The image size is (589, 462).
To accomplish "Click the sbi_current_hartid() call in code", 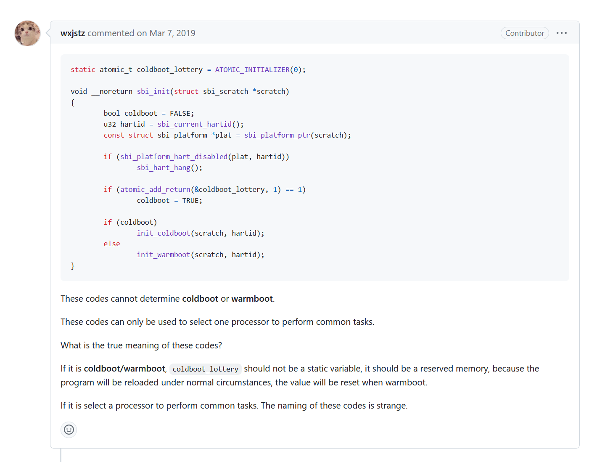I will (201, 124).
